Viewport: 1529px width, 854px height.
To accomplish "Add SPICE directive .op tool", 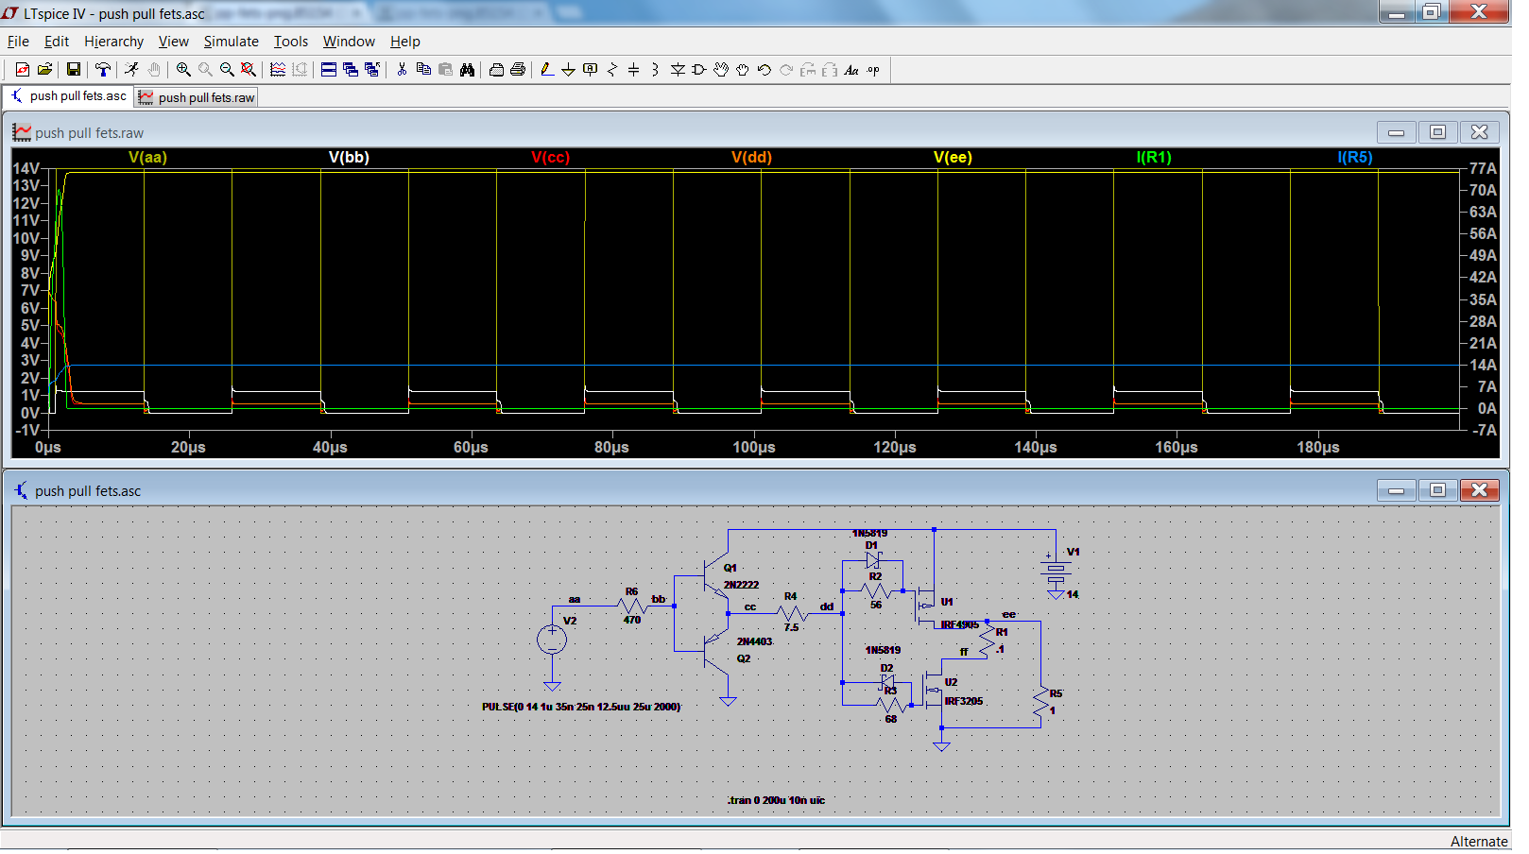I will click(873, 70).
